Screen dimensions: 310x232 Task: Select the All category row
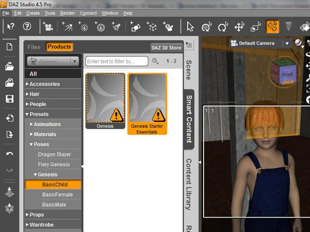53,74
